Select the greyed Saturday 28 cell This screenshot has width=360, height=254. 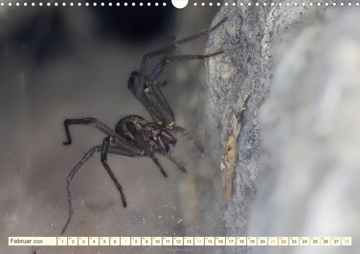[346, 241]
